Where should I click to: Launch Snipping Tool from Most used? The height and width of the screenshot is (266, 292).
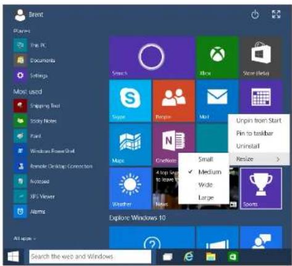pos(37,106)
